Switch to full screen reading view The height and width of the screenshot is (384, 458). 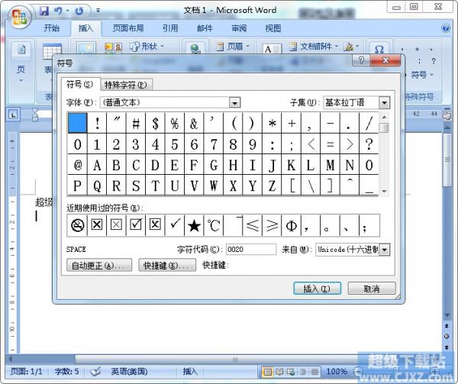pos(279,372)
